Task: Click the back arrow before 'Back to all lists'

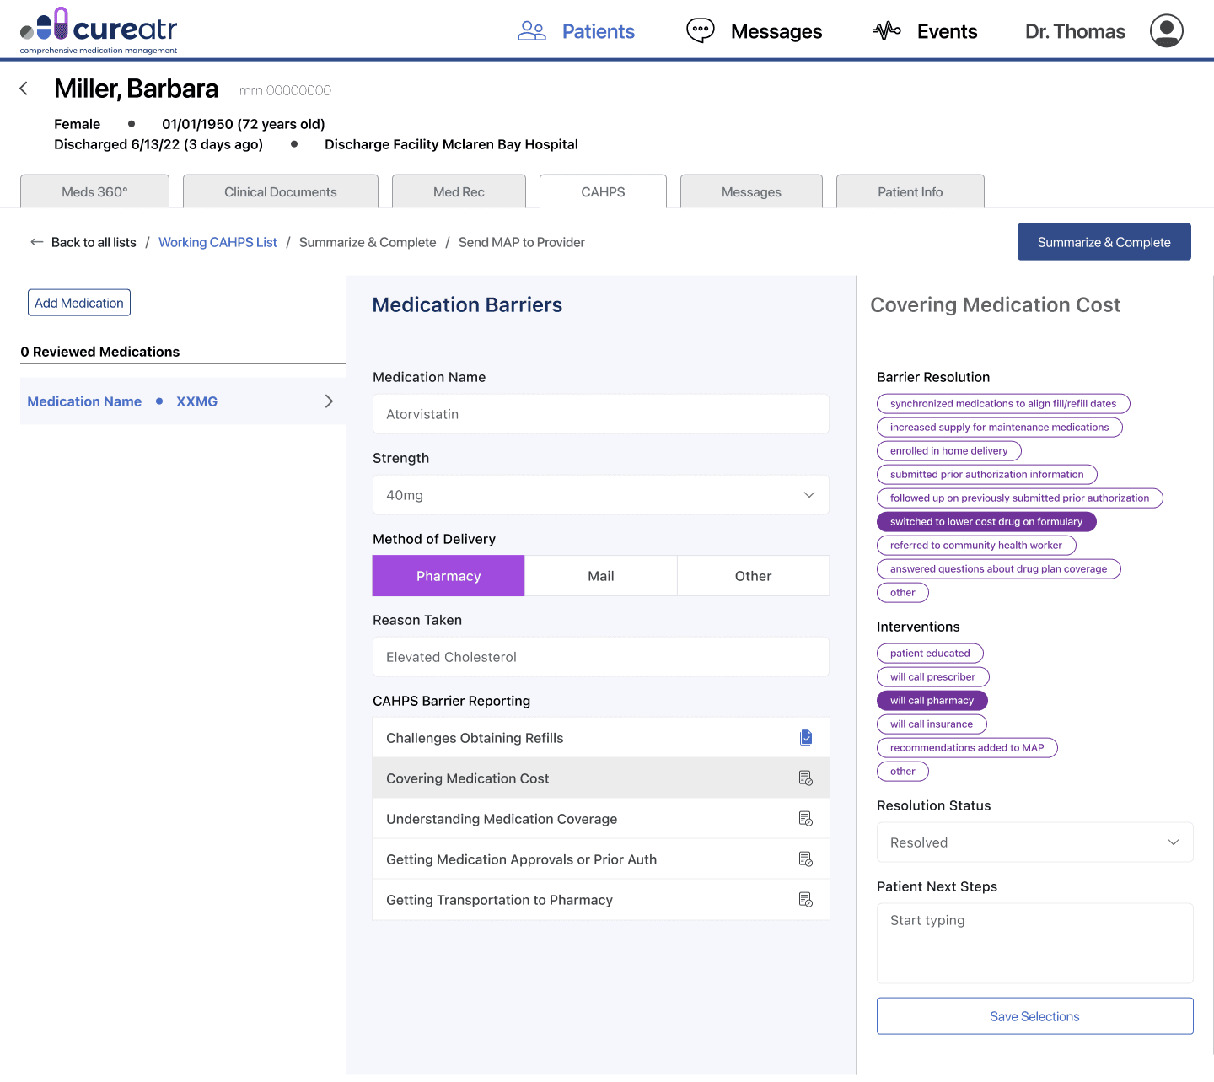Action: point(37,242)
